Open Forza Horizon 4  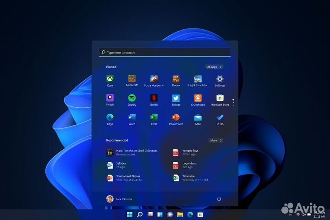154,81
